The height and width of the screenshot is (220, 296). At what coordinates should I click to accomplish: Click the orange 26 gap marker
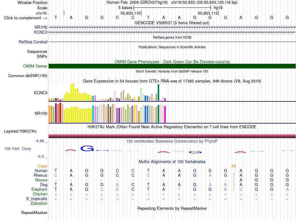pyautogui.click(x=233, y=166)
